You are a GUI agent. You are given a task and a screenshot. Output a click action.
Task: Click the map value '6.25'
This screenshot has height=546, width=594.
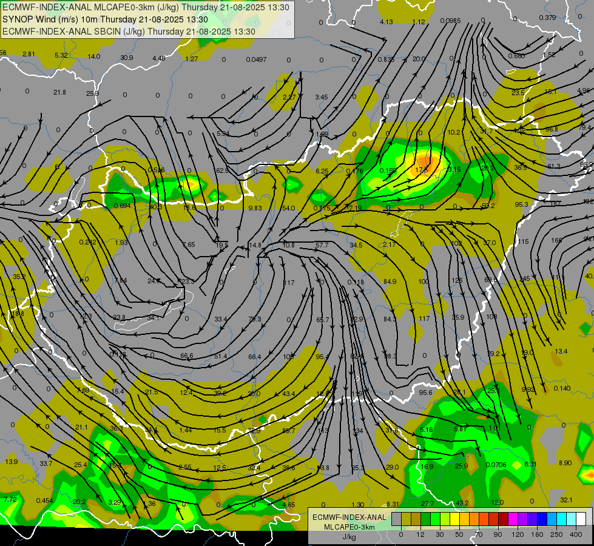tap(322, 171)
